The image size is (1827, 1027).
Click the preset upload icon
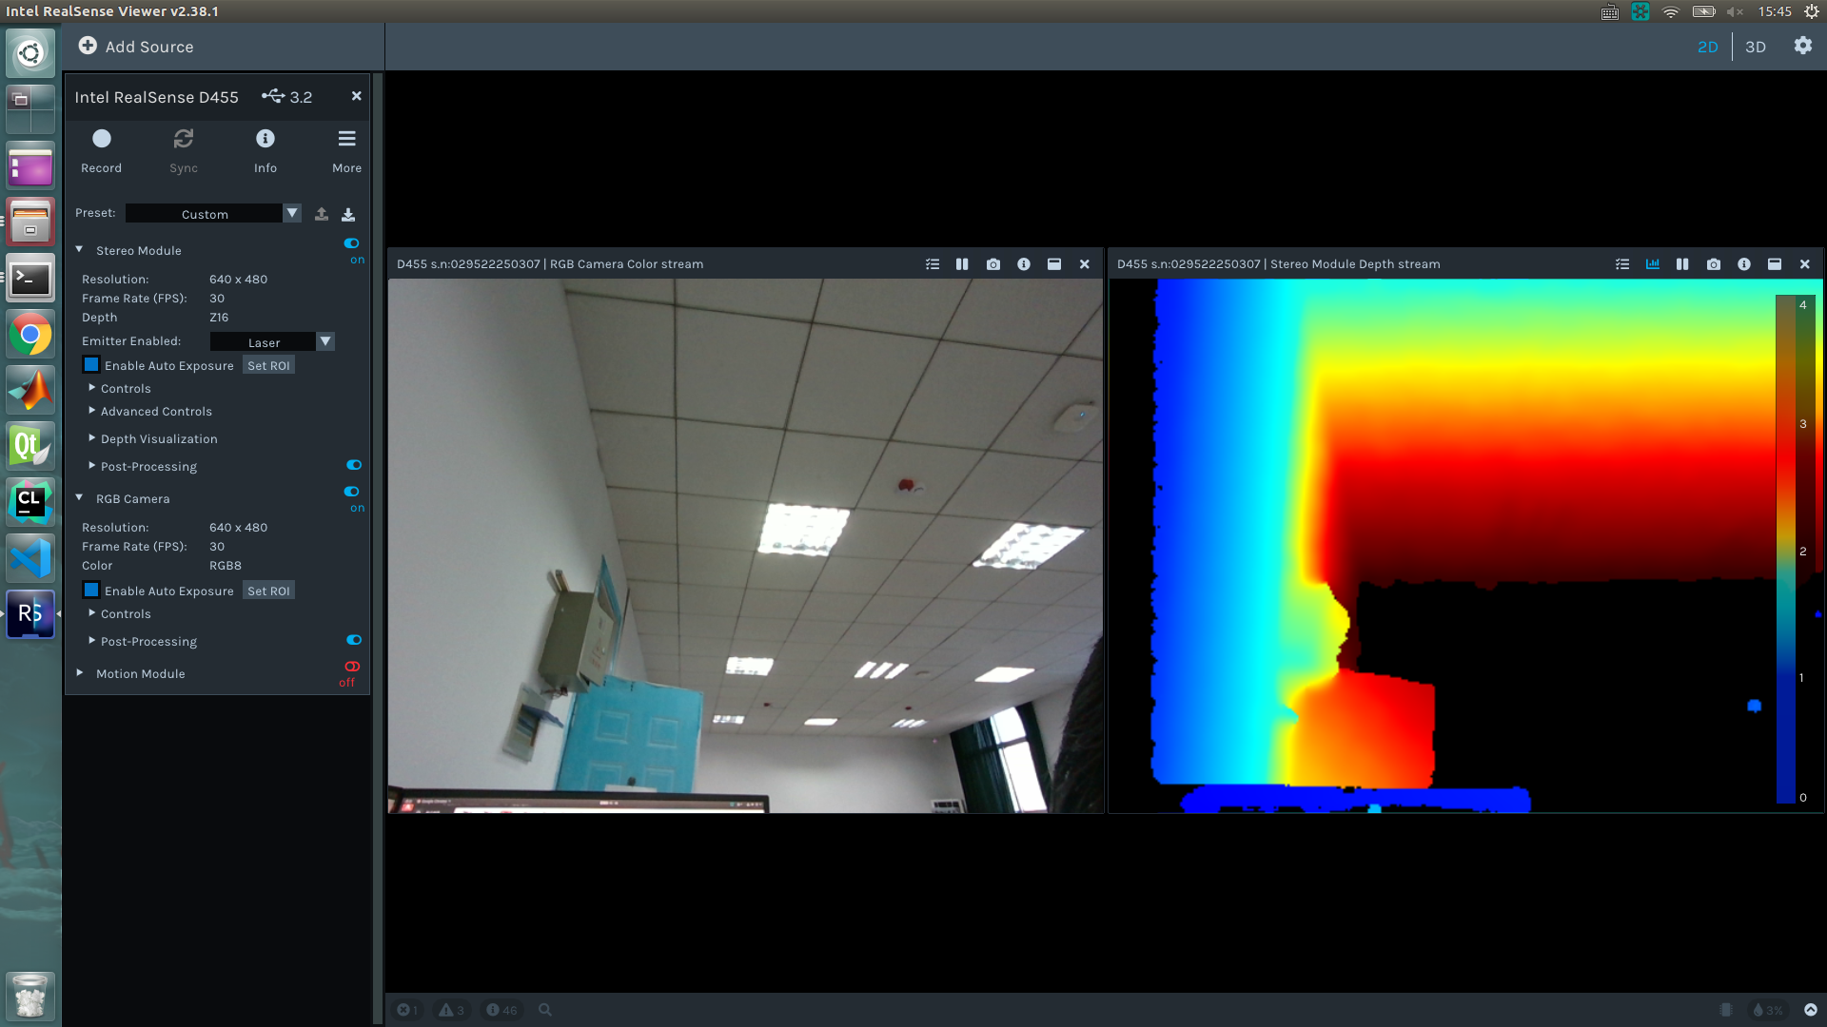coord(322,214)
